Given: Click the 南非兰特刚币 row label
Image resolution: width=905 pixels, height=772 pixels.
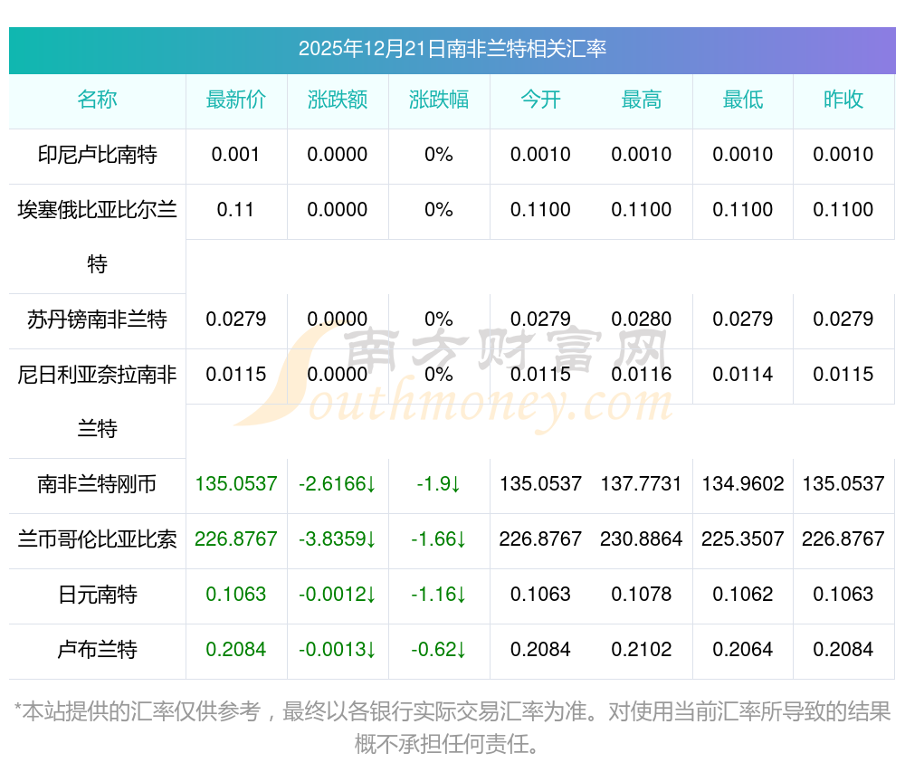Looking at the screenshot, I should click(97, 484).
